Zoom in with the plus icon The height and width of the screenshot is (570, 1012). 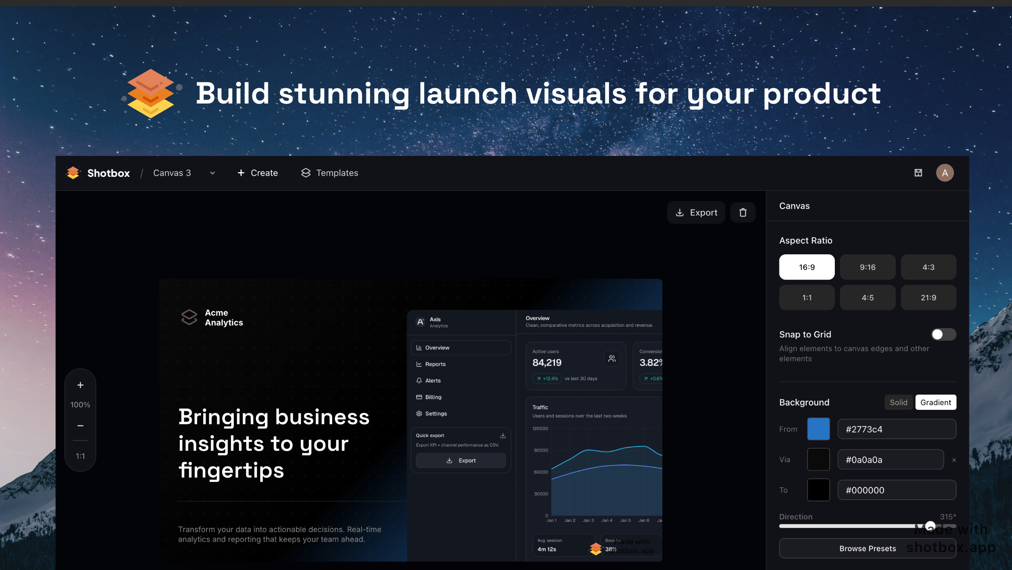pyautogui.click(x=80, y=385)
